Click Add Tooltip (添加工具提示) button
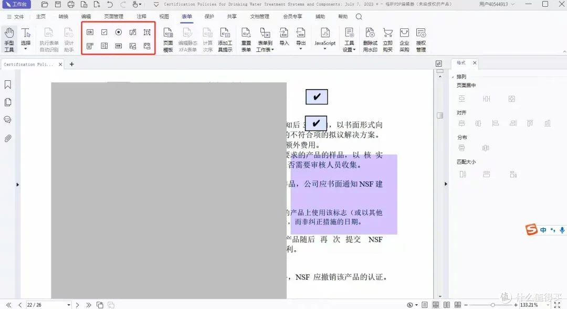 click(225, 40)
